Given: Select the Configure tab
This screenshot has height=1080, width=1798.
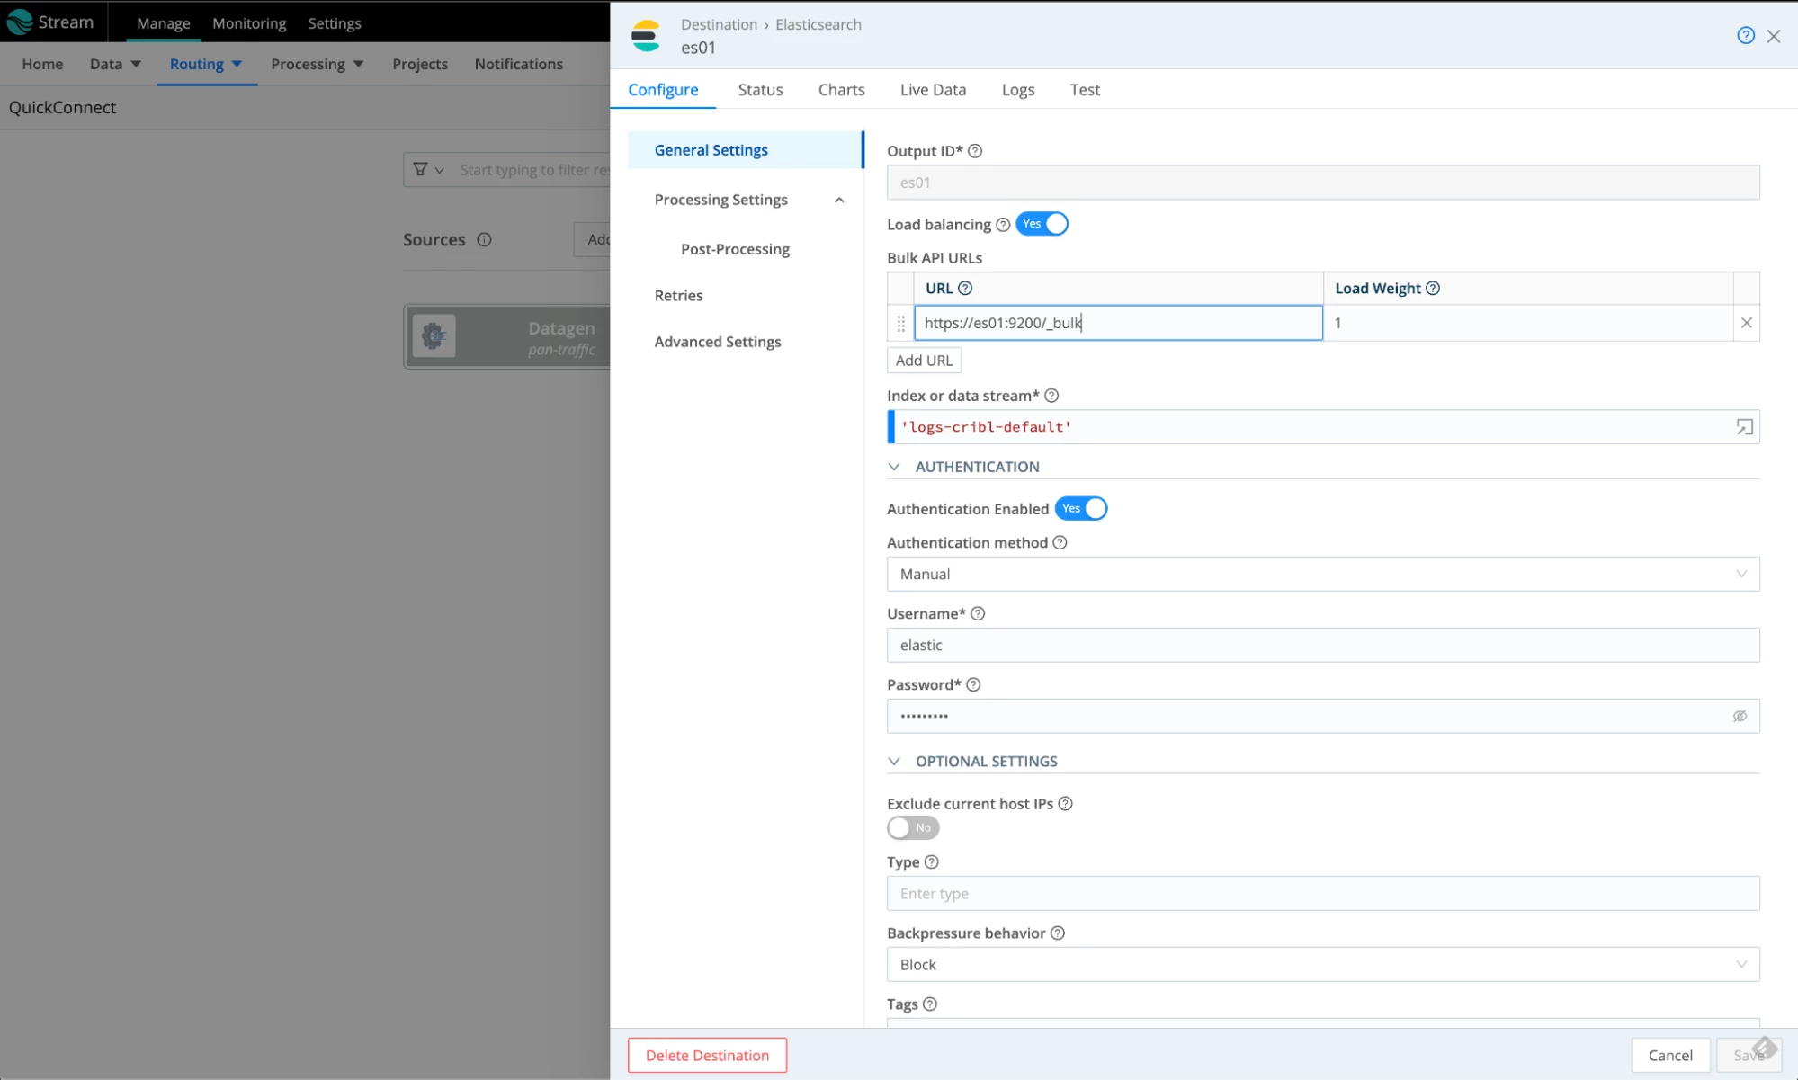Looking at the screenshot, I should tap(663, 89).
